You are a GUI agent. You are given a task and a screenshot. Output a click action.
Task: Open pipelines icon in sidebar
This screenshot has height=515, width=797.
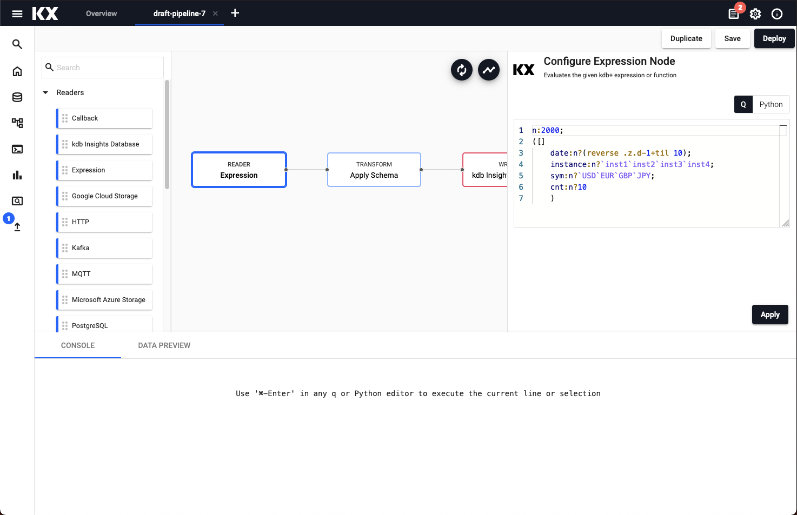pyautogui.click(x=17, y=123)
